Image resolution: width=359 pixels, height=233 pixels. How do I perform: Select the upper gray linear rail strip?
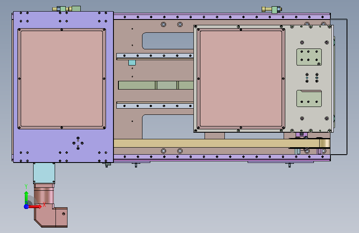(x=155, y=56)
